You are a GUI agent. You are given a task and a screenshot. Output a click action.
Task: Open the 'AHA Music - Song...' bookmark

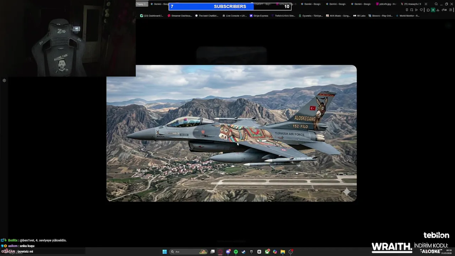point(338,16)
